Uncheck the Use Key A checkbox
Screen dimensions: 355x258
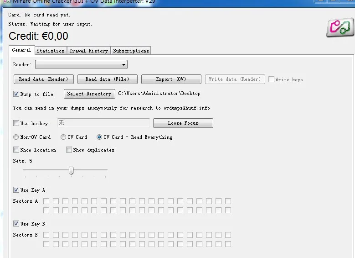click(16, 190)
